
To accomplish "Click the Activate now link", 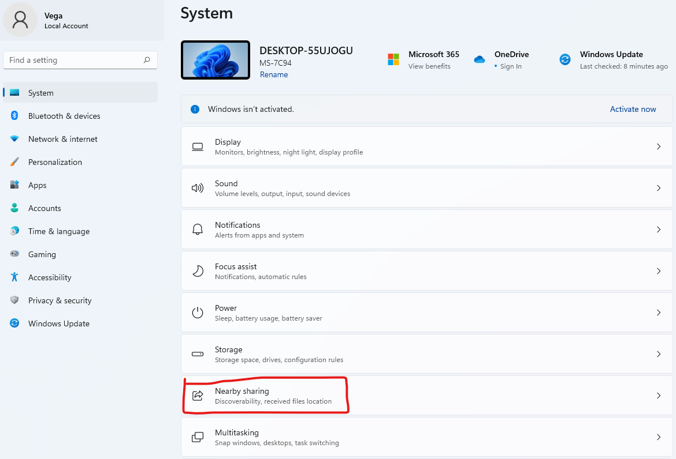I will coord(633,109).
